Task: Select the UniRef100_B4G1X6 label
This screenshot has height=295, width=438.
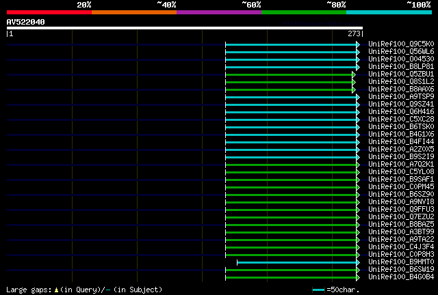Action: [401, 135]
